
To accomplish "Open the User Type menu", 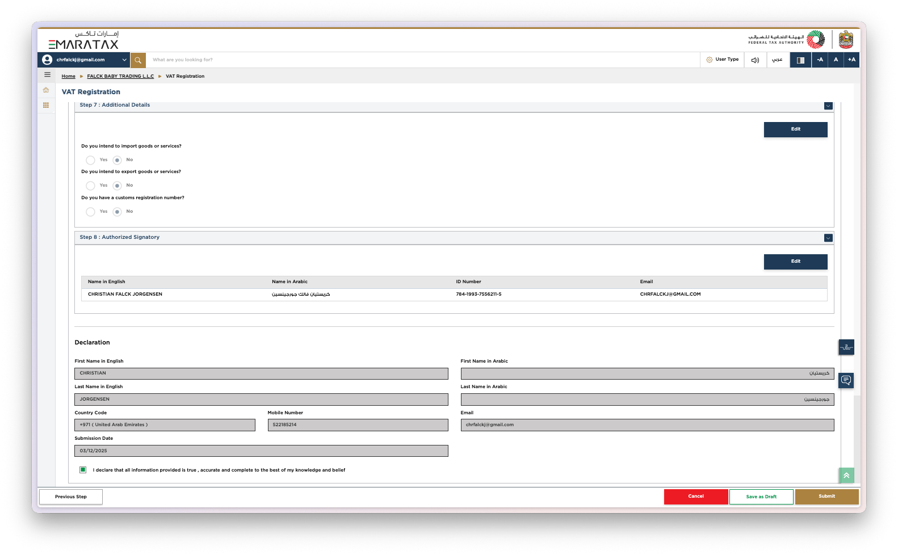I will [723, 60].
